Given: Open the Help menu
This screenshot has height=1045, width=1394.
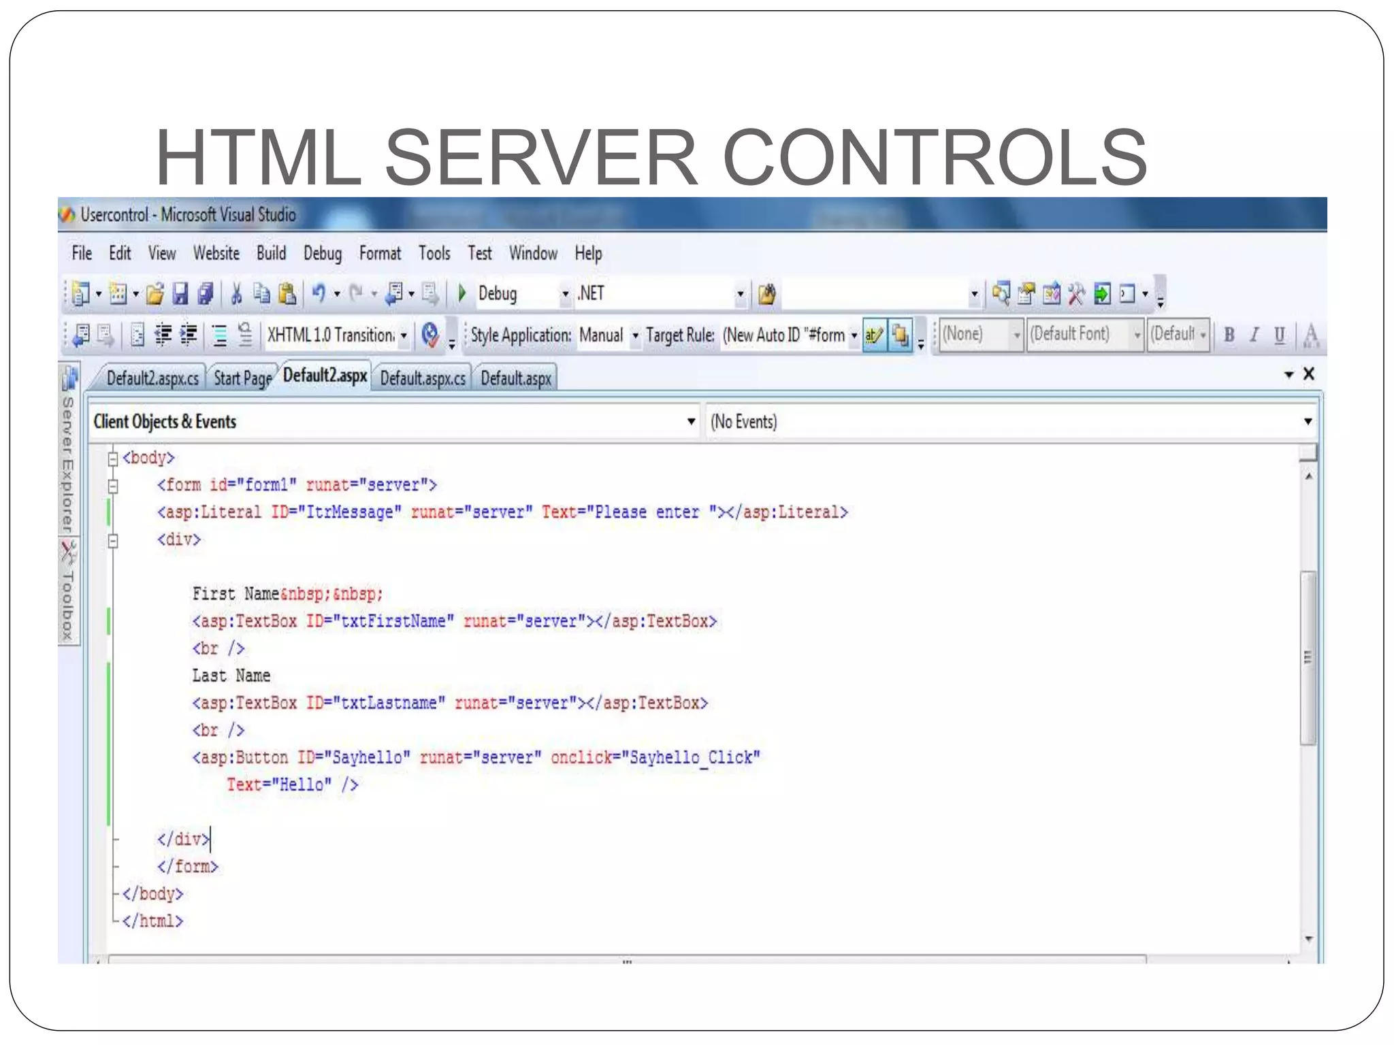Looking at the screenshot, I should click(x=588, y=254).
